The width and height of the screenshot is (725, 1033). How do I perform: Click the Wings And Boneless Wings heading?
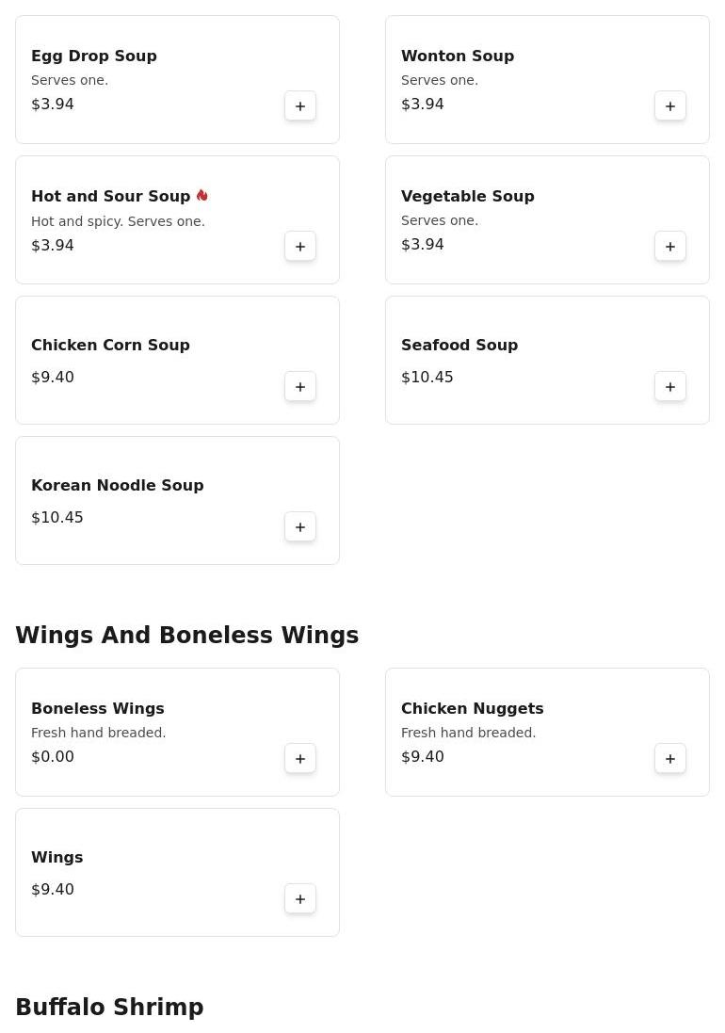coord(187,635)
